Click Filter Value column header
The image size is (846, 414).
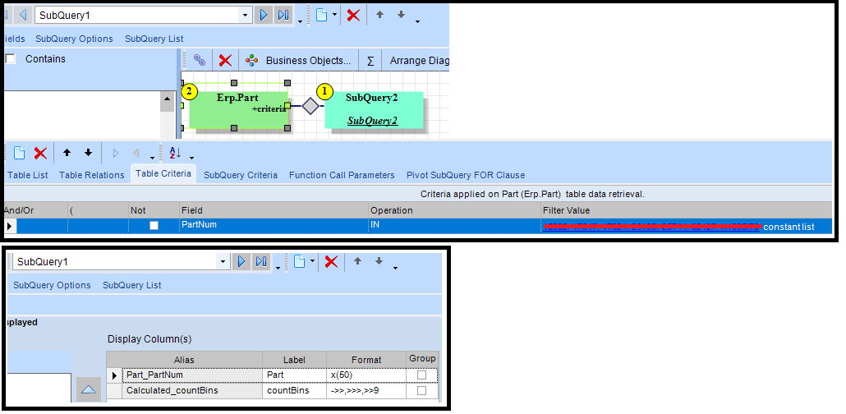[686, 210]
